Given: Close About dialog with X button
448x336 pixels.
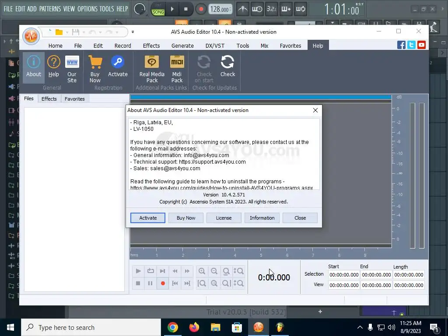Looking at the screenshot, I should click(315, 110).
